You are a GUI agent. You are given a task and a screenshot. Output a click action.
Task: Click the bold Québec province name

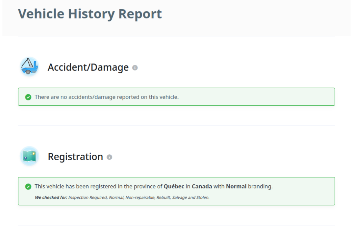[x=174, y=187]
